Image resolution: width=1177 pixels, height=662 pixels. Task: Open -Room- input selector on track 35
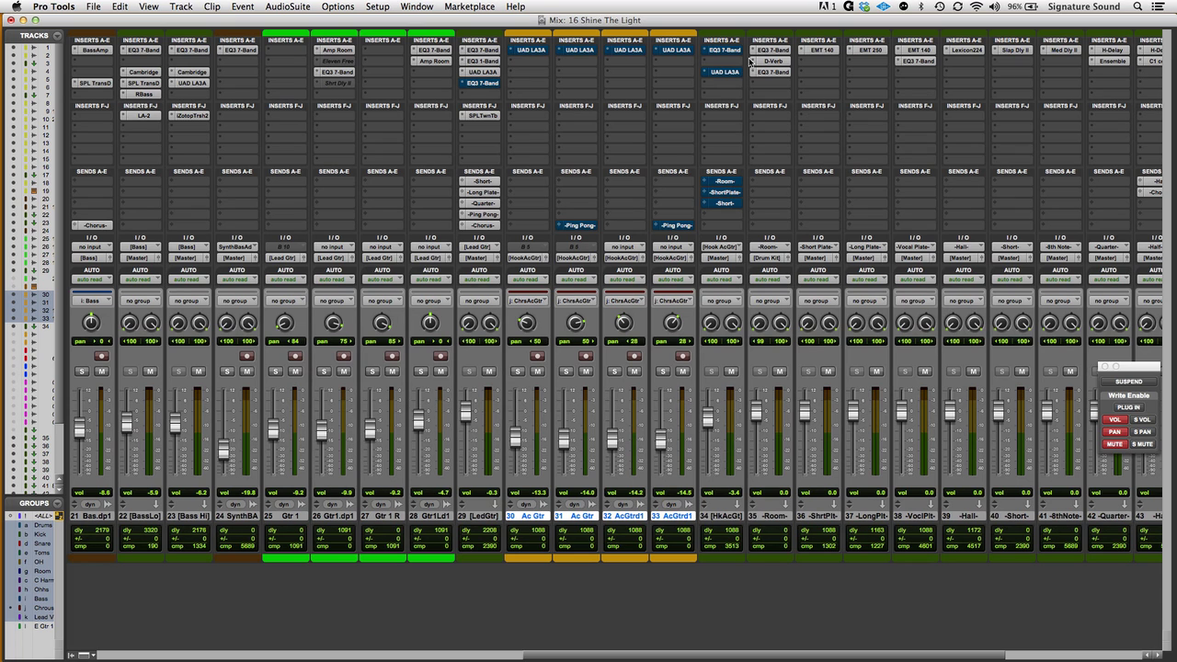pyautogui.click(x=770, y=246)
